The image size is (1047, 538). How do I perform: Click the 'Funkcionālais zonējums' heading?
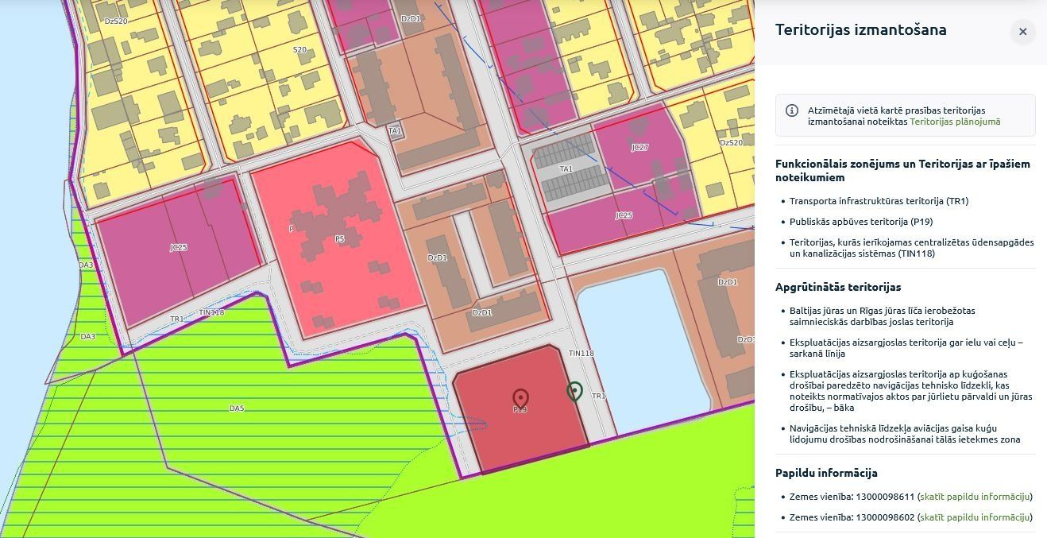coord(902,171)
